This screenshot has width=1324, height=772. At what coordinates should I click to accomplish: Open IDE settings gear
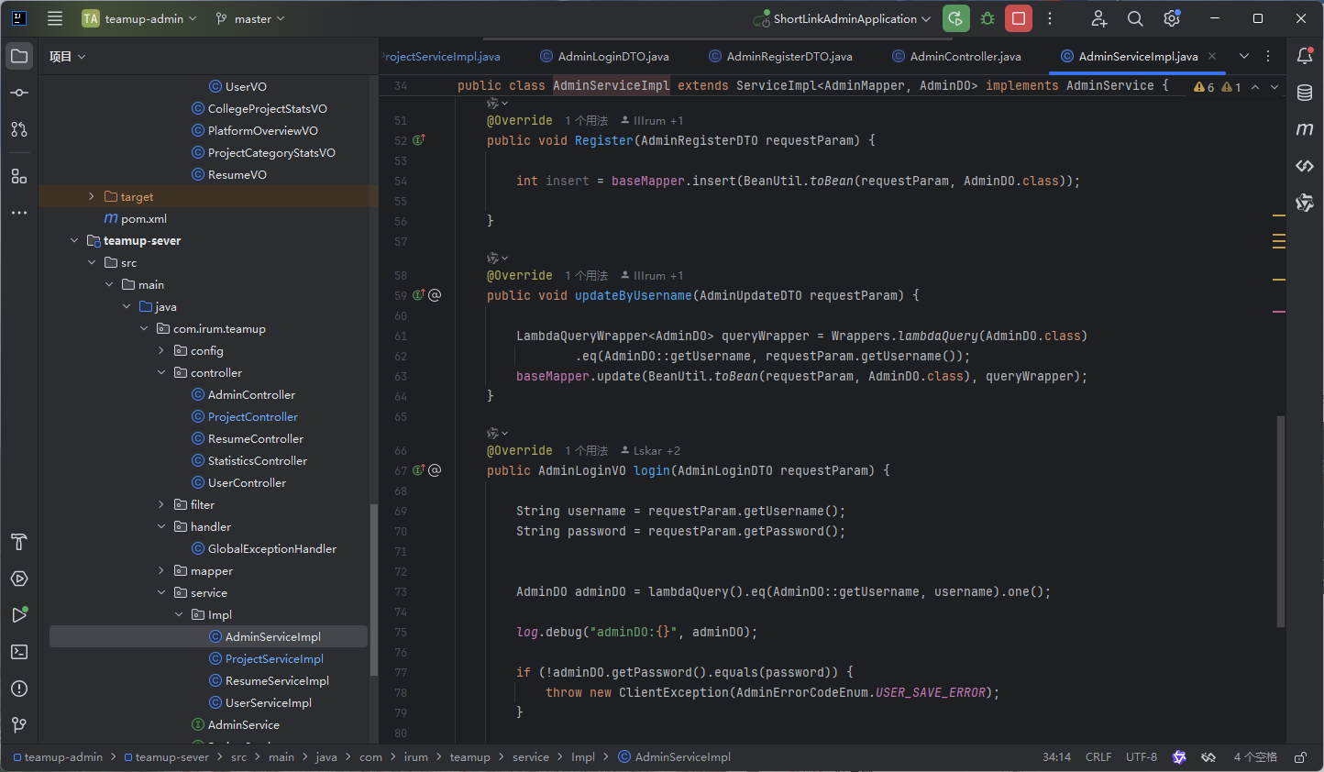[1172, 18]
